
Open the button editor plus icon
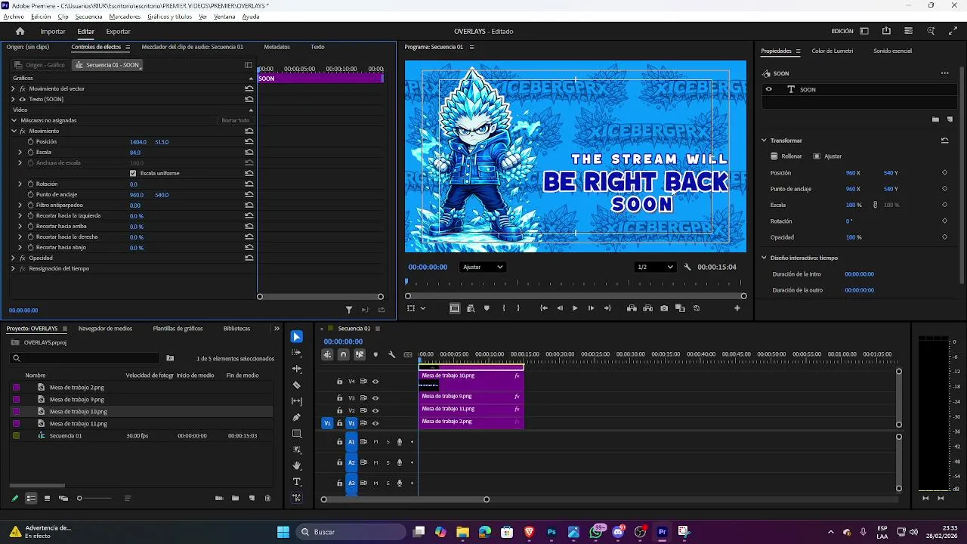pos(737,308)
